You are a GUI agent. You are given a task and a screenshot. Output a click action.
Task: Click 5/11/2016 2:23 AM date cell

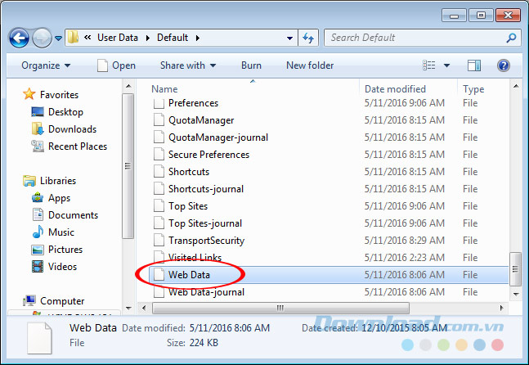click(404, 258)
